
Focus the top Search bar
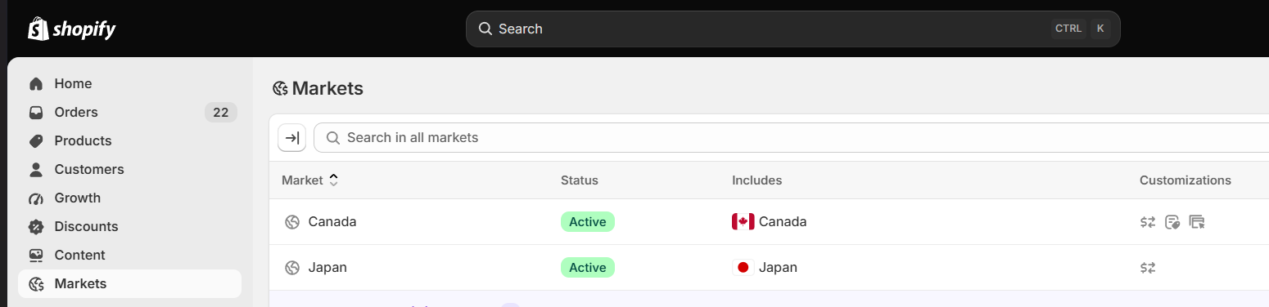pos(793,29)
